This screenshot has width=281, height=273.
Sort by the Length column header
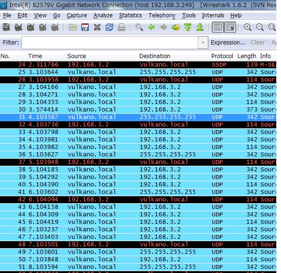(x=247, y=56)
